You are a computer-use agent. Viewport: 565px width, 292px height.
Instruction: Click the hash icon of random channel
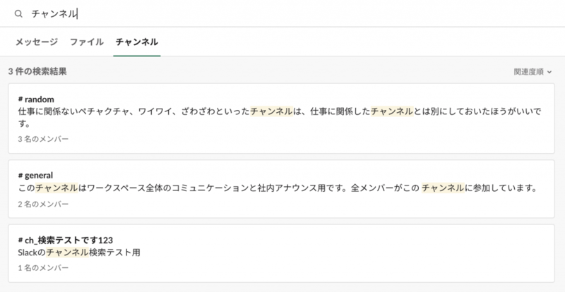coord(20,99)
